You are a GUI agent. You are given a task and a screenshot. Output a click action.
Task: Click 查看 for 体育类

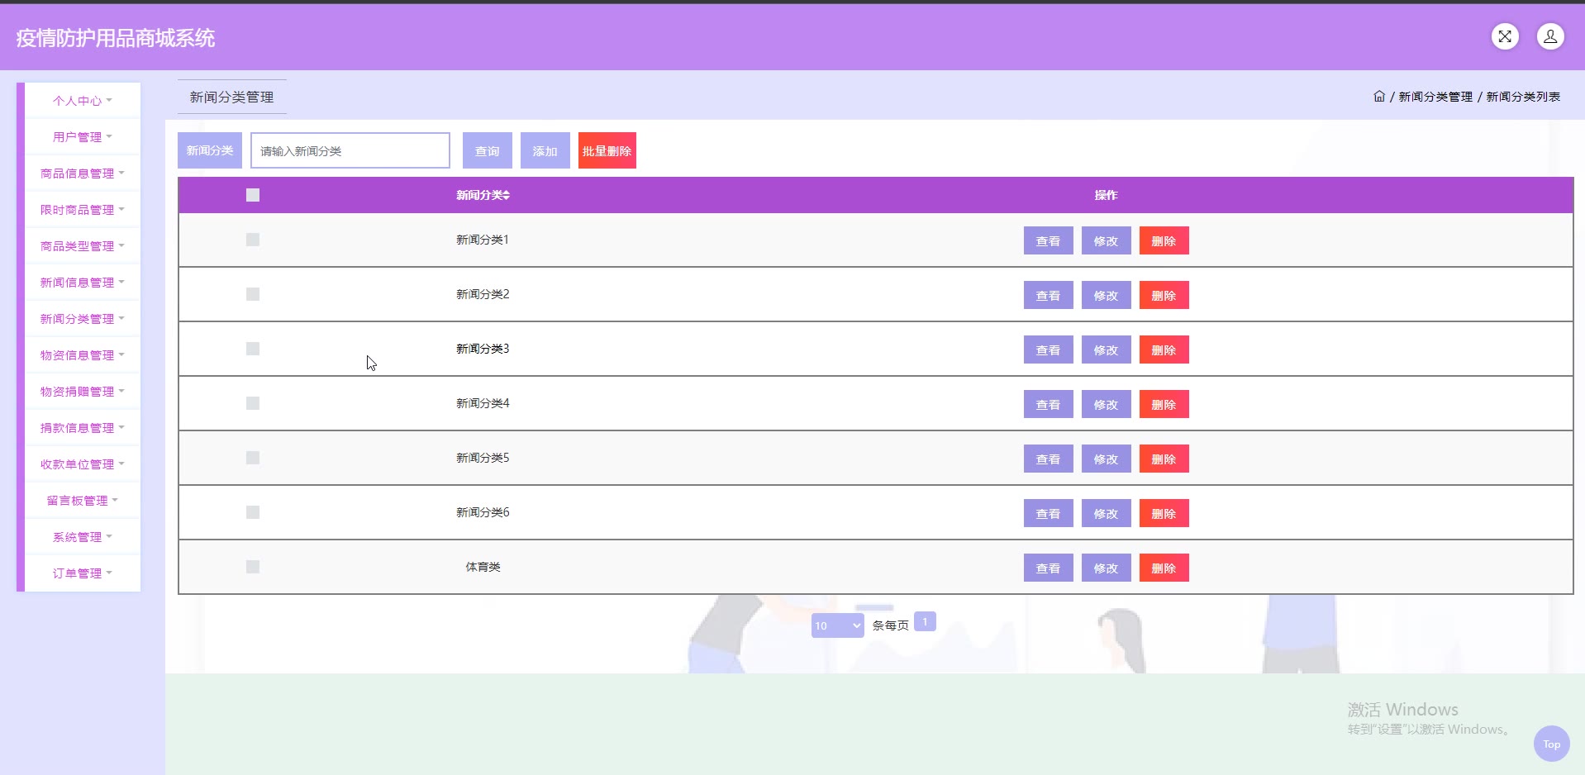(1049, 568)
